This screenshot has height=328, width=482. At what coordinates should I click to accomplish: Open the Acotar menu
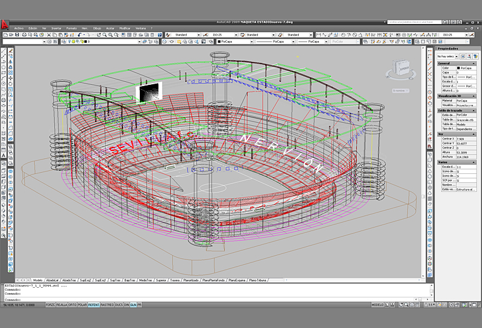click(110, 28)
